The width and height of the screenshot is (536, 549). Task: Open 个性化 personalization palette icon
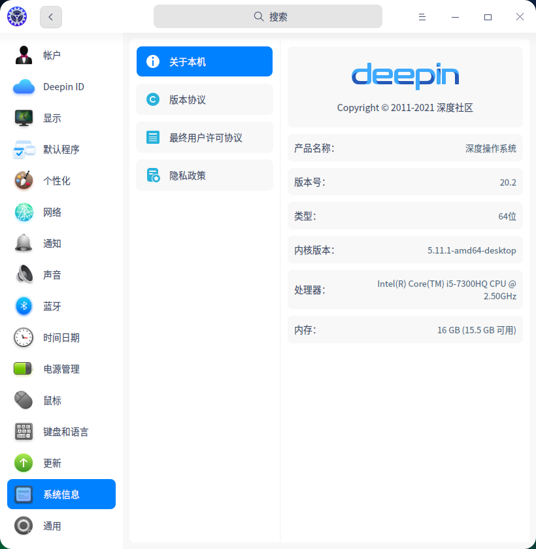(24, 180)
